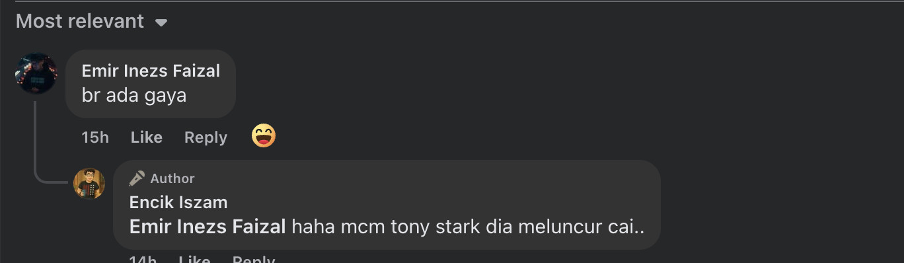
Task: Open the tagged Emir Inezs Faizal mention in reply
Action: tap(207, 227)
